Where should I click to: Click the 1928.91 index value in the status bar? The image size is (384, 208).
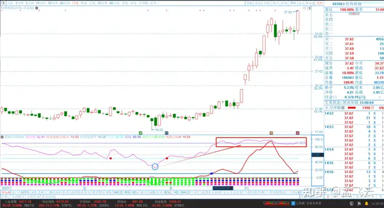click(x=175, y=202)
